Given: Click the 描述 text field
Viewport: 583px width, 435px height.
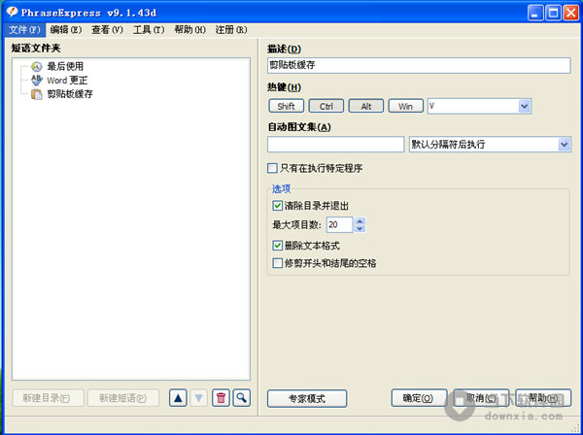Looking at the screenshot, I should point(419,65).
